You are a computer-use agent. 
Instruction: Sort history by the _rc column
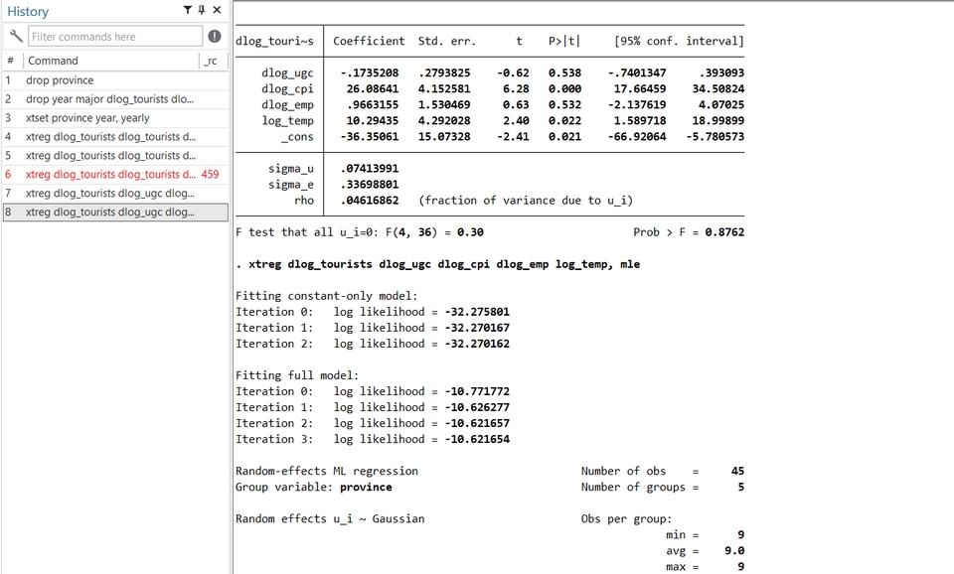click(213, 60)
